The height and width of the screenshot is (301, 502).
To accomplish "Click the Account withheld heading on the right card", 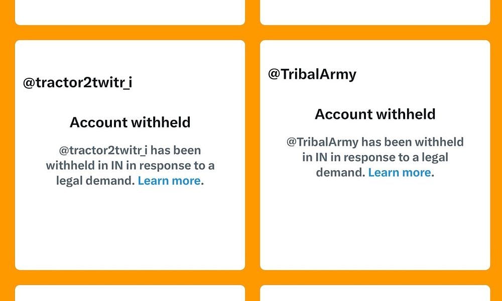I will pos(375,114).
